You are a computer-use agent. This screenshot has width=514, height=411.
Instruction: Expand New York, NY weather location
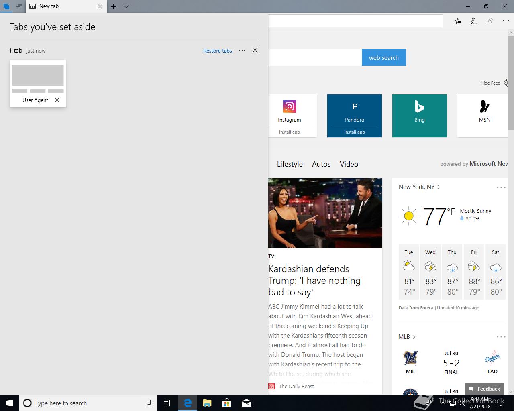point(419,187)
